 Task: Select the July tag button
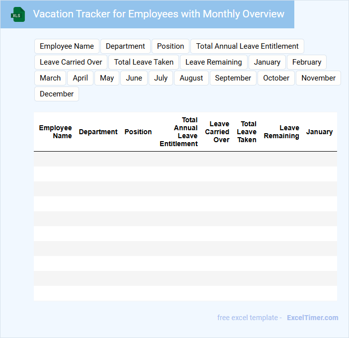tap(161, 78)
